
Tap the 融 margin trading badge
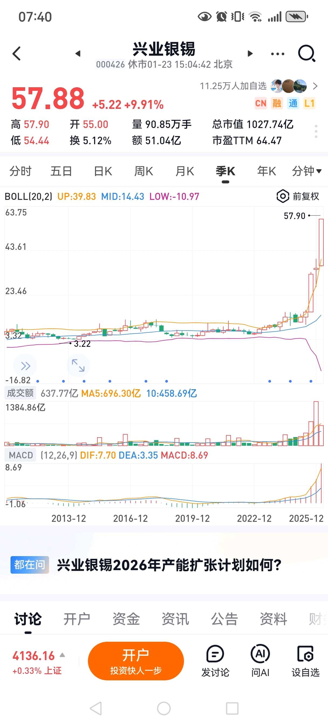277,103
